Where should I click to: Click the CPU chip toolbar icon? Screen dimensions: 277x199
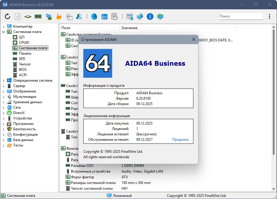tap(28, 17)
